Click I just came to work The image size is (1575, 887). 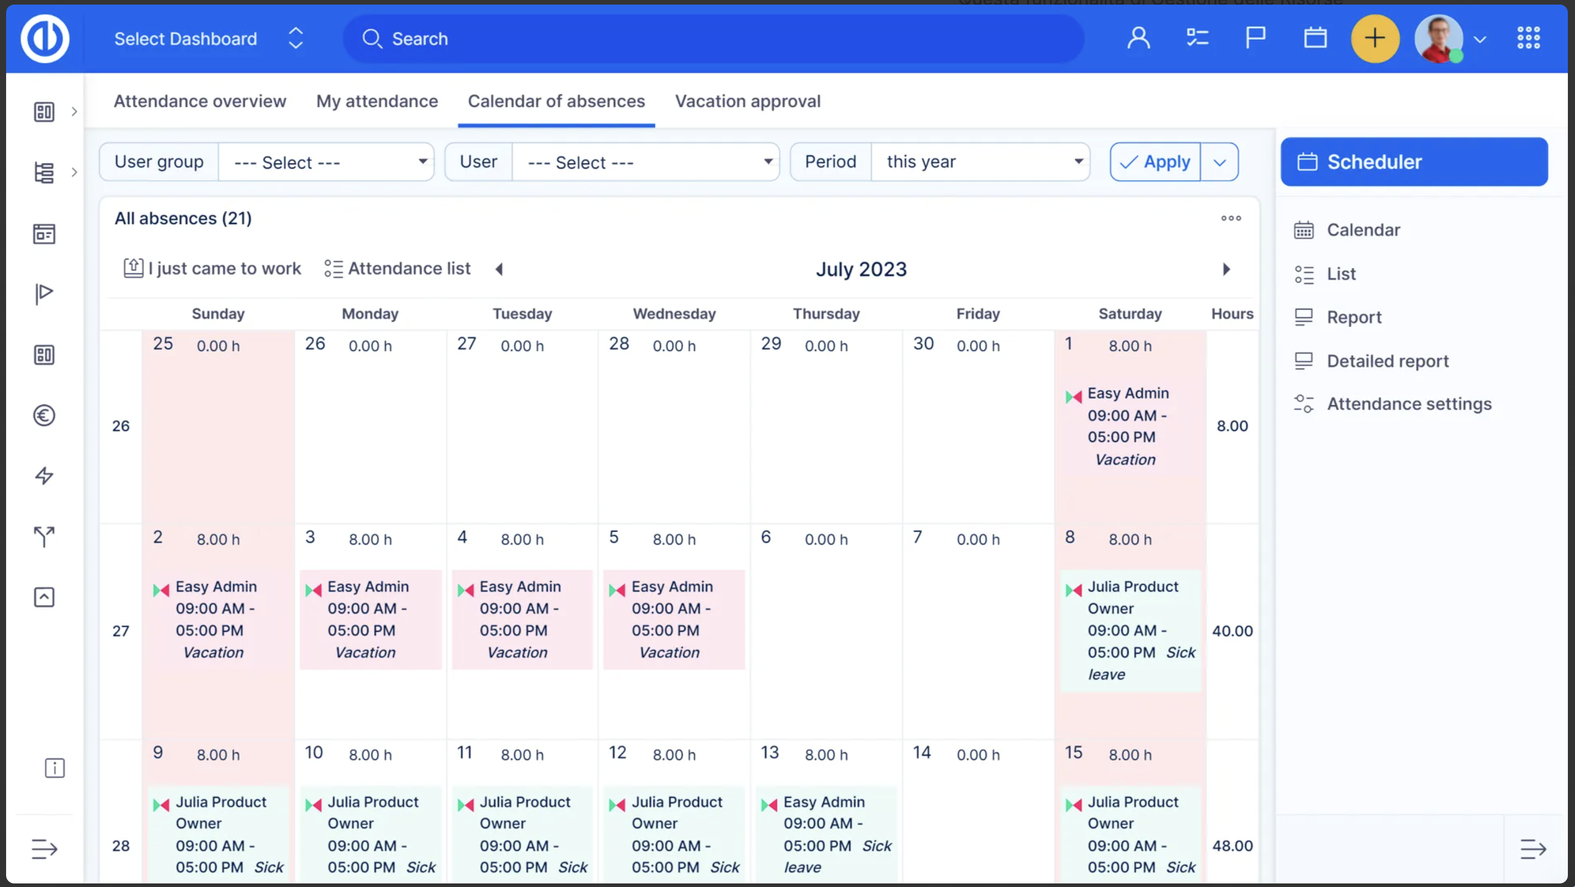[x=212, y=268]
